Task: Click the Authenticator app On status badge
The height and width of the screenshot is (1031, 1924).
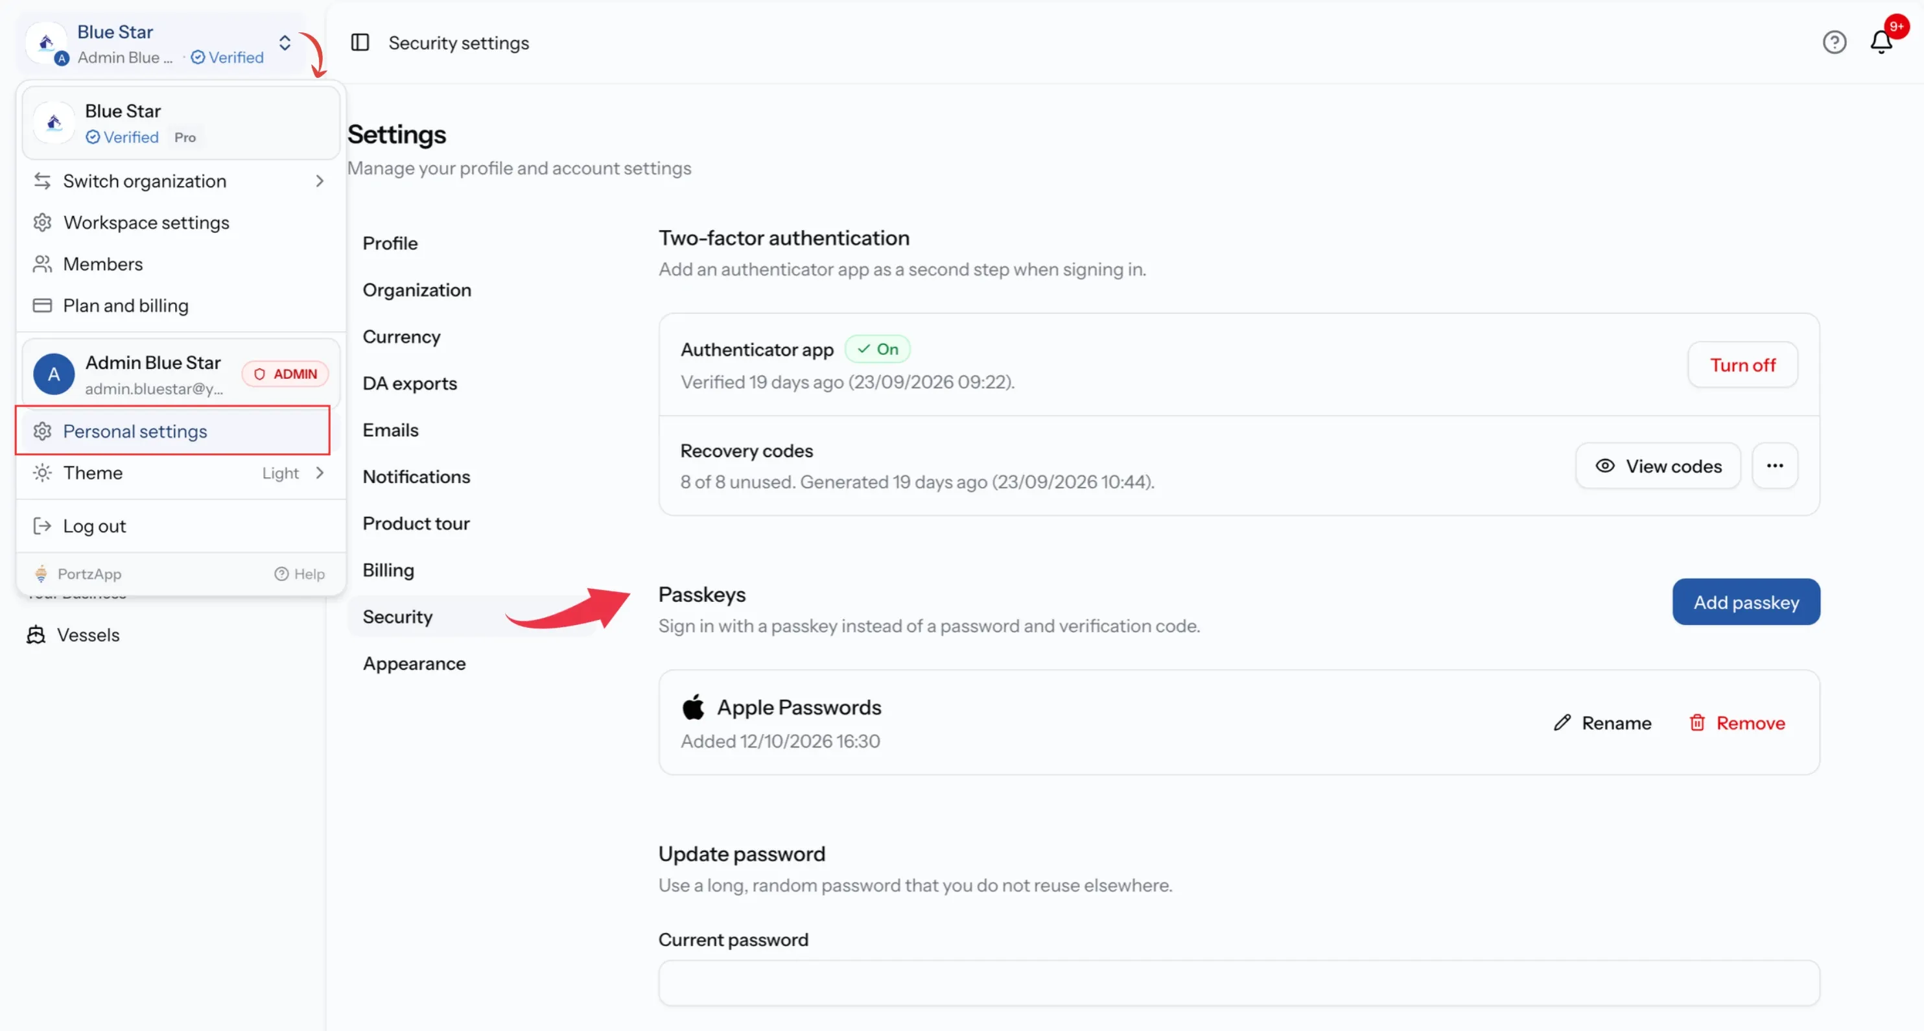Action: (x=878, y=349)
